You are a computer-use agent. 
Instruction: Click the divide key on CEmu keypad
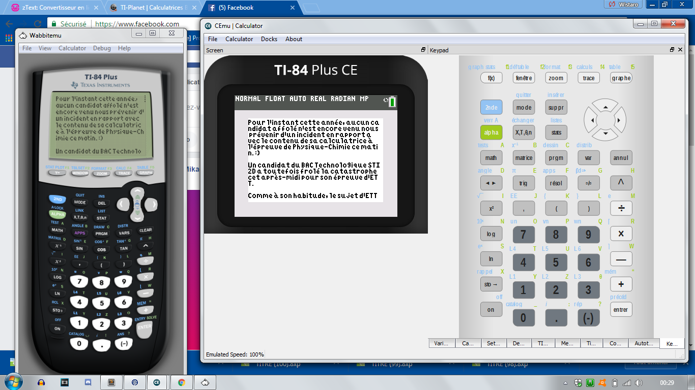pyautogui.click(x=621, y=208)
